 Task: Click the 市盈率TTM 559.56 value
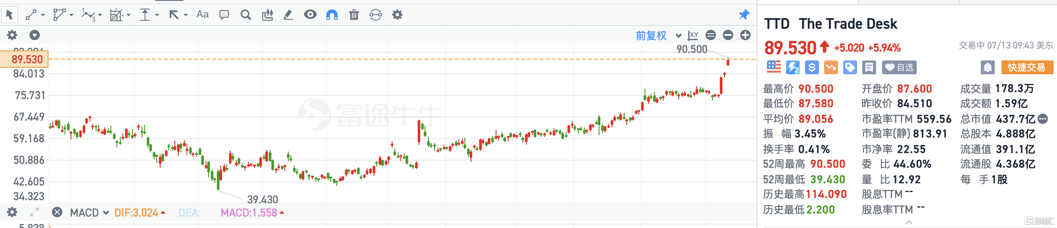tap(934, 119)
